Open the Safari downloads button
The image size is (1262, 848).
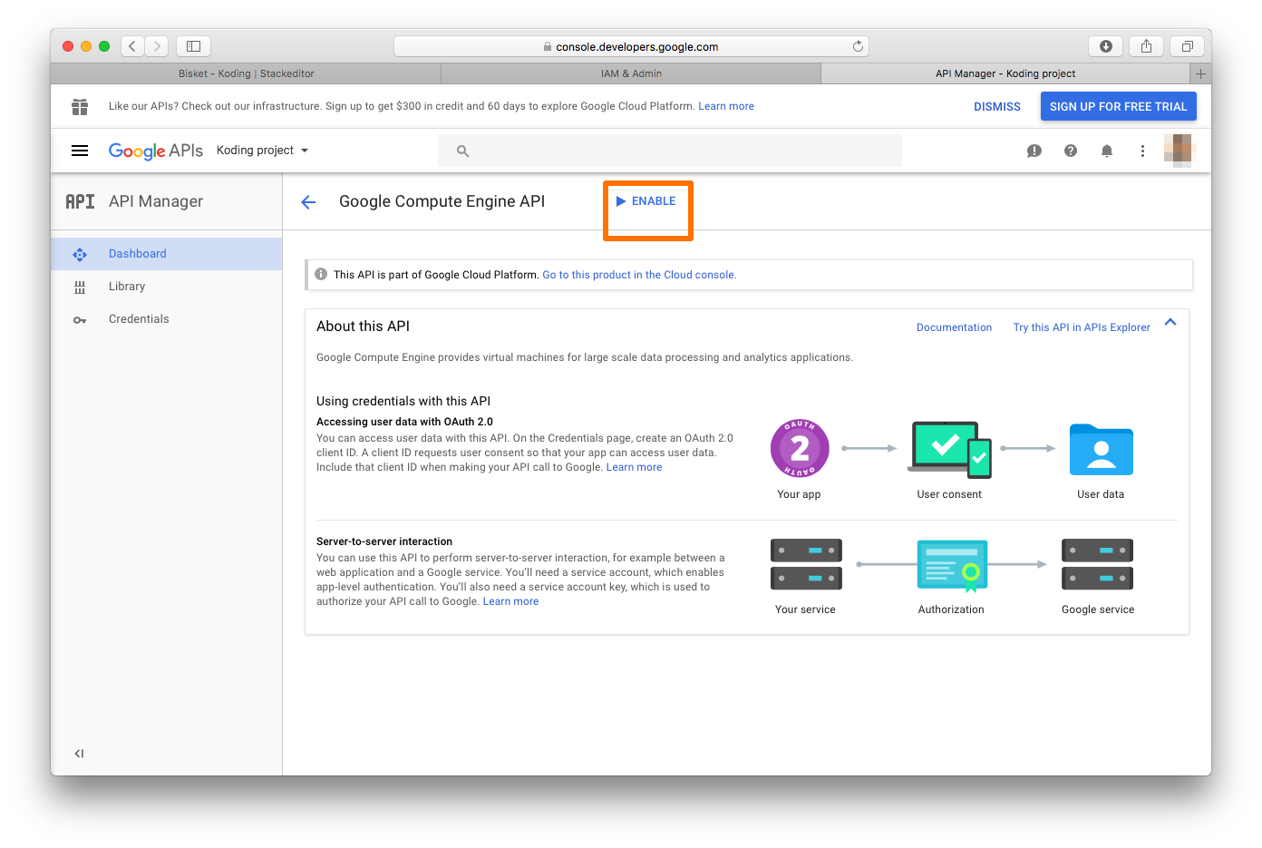pos(1106,46)
